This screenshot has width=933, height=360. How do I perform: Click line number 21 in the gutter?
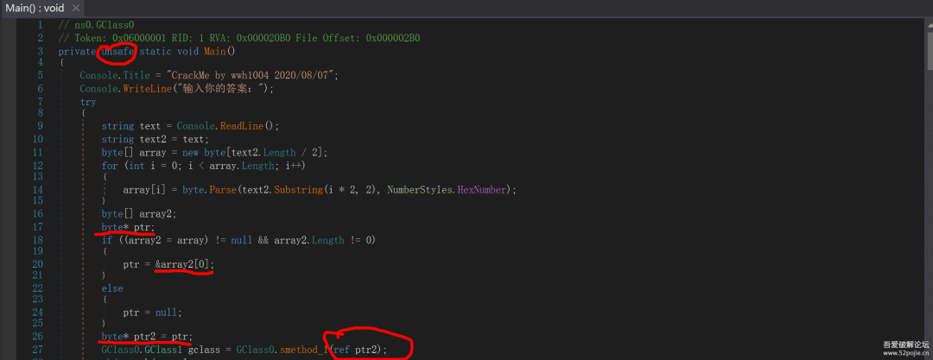pyautogui.click(x=37, y=275)
